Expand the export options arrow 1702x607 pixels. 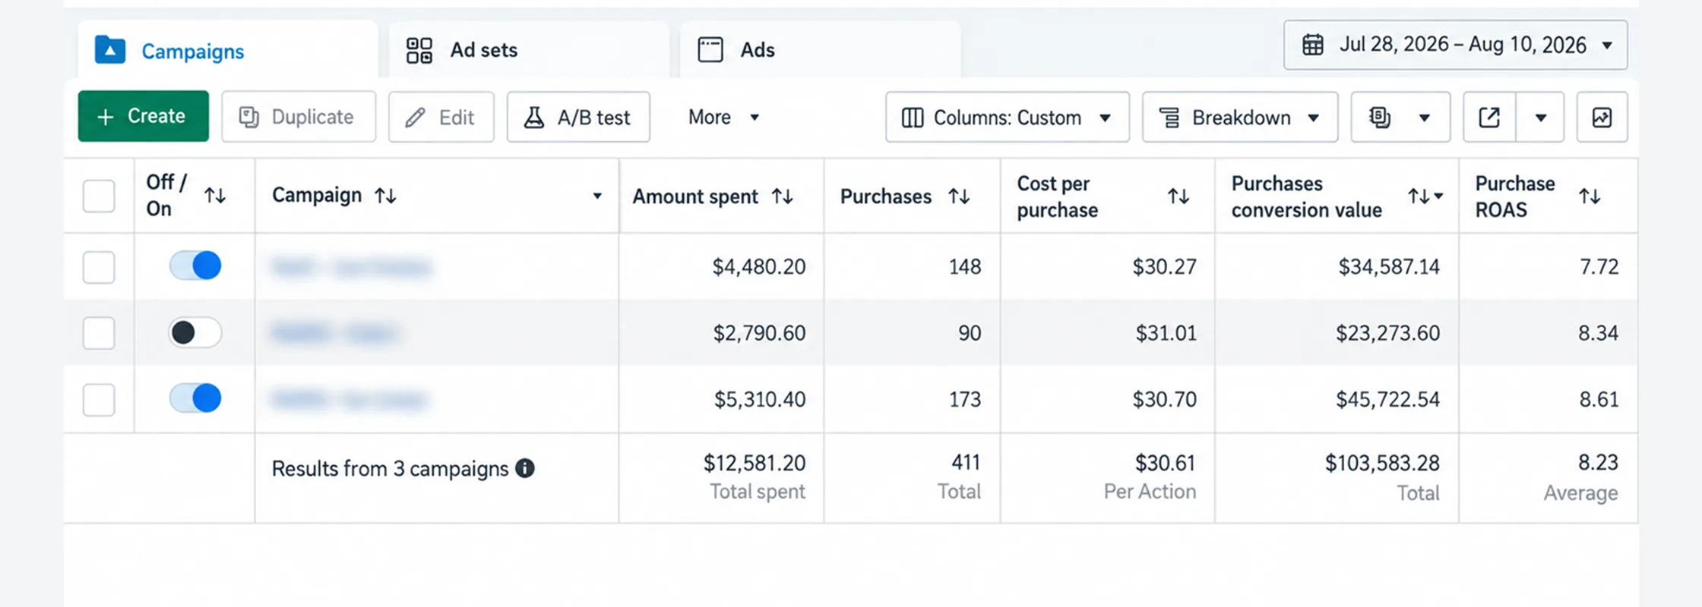coord(1540,117)
